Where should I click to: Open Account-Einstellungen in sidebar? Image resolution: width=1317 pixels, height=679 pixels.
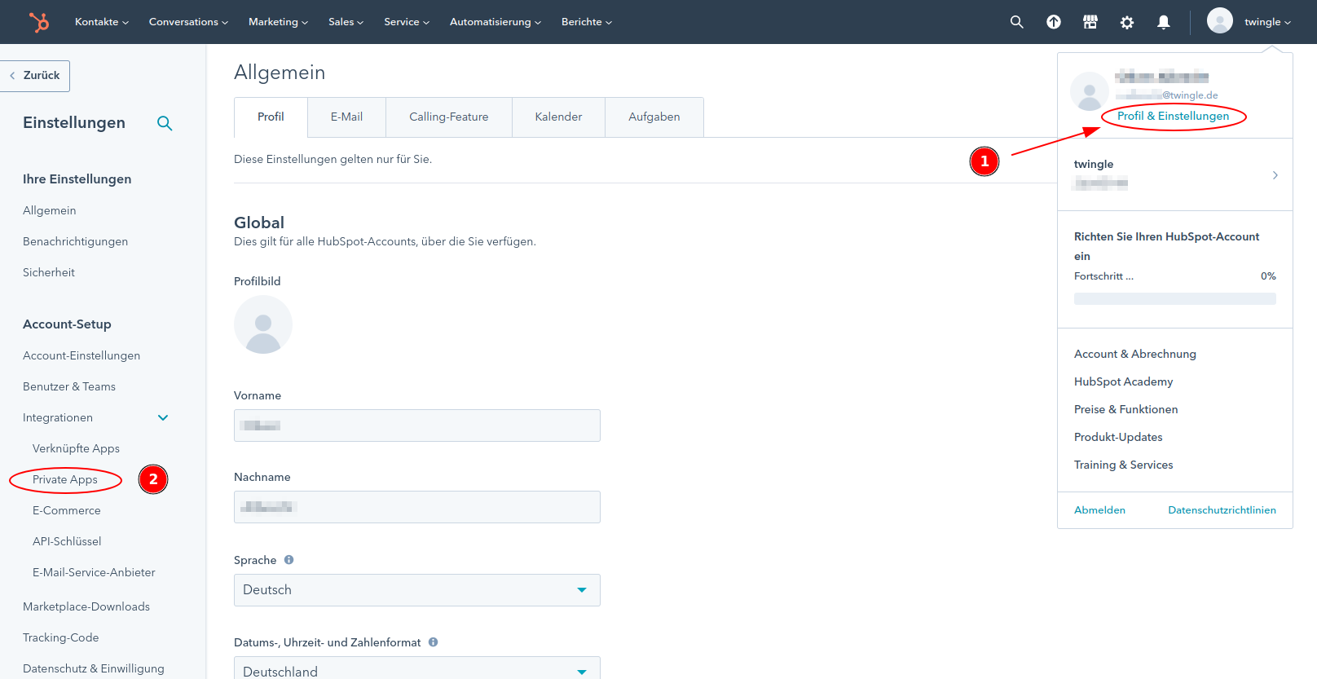point(81,355)
